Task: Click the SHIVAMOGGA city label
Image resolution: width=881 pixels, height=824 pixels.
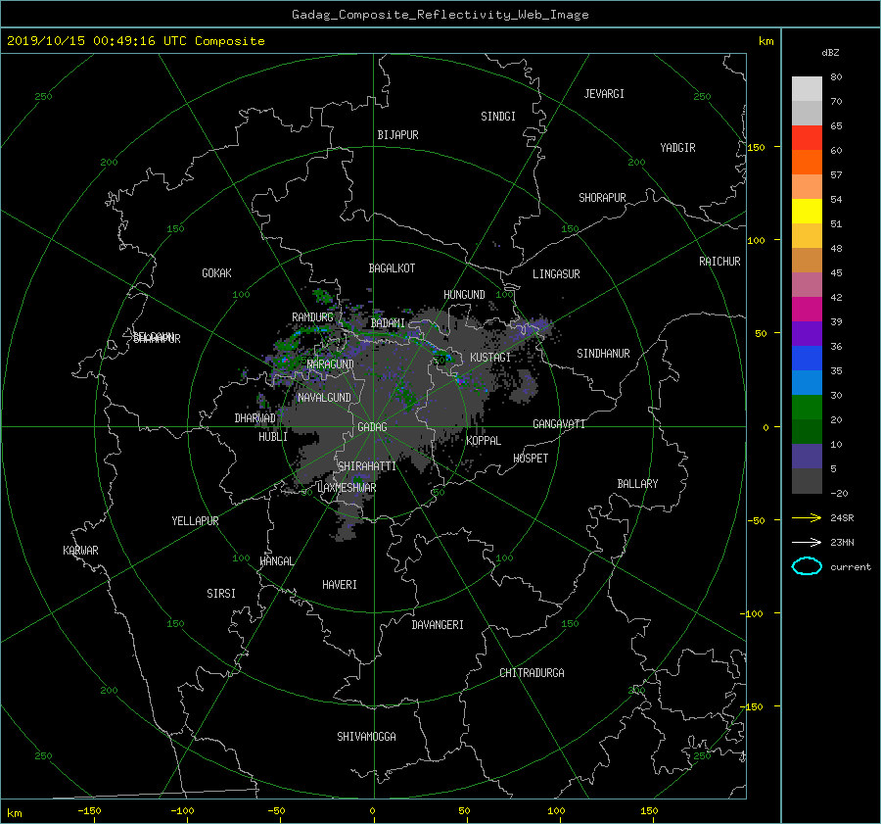Action: coord(366,737)
